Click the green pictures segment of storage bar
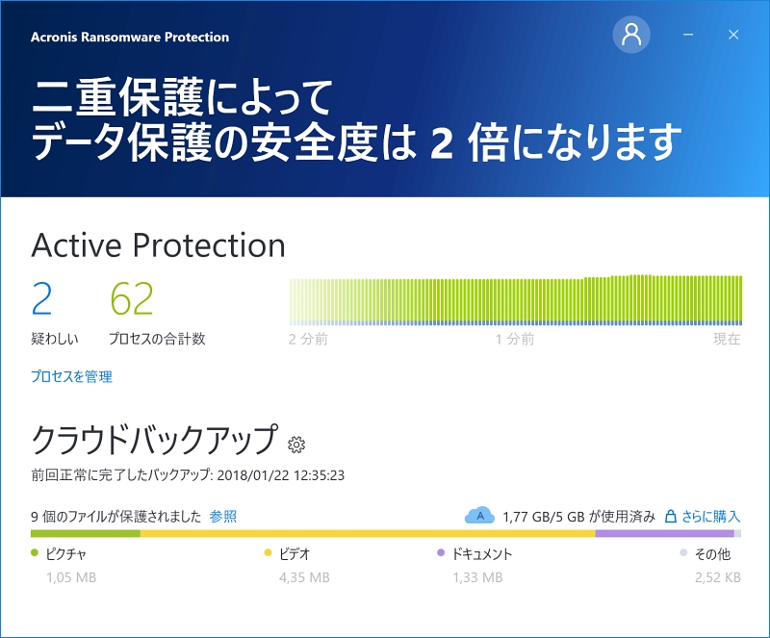The height and width of the screenshot is (638, 770). click(86, 533)
